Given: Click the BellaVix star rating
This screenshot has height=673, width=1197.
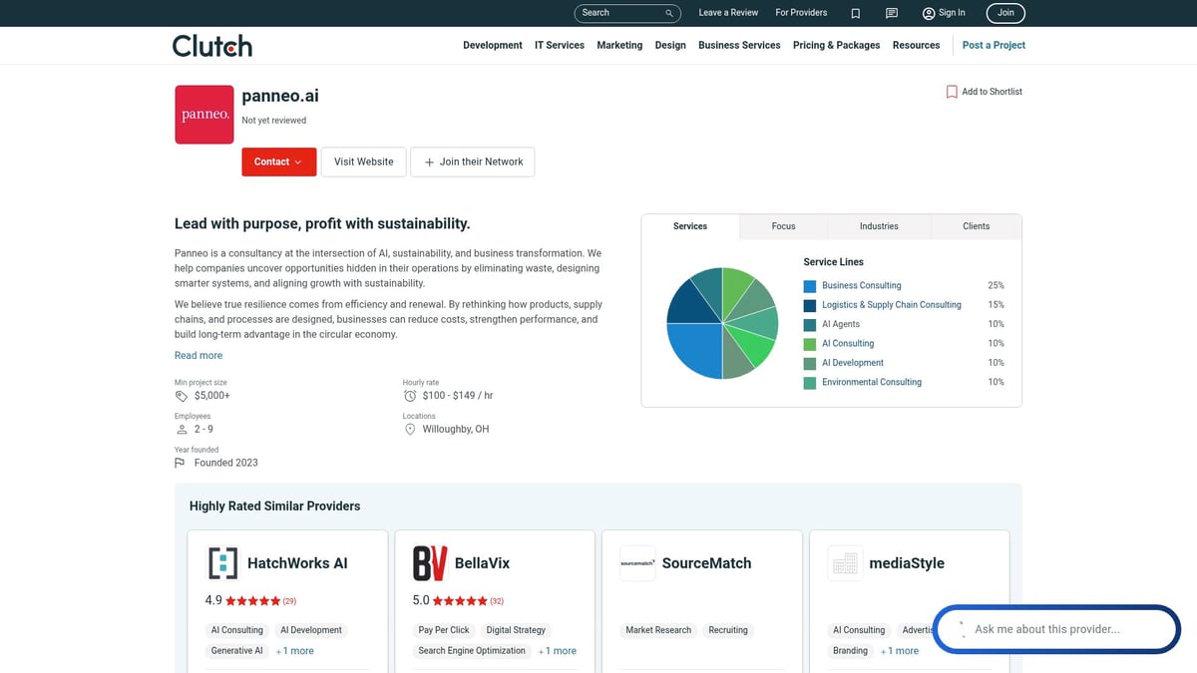Looking at the screenshot, I should click(x=460, y=601).
